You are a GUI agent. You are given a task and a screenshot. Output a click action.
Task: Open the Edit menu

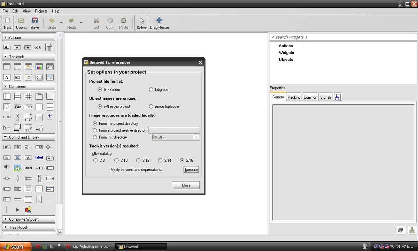coord(15,11)
